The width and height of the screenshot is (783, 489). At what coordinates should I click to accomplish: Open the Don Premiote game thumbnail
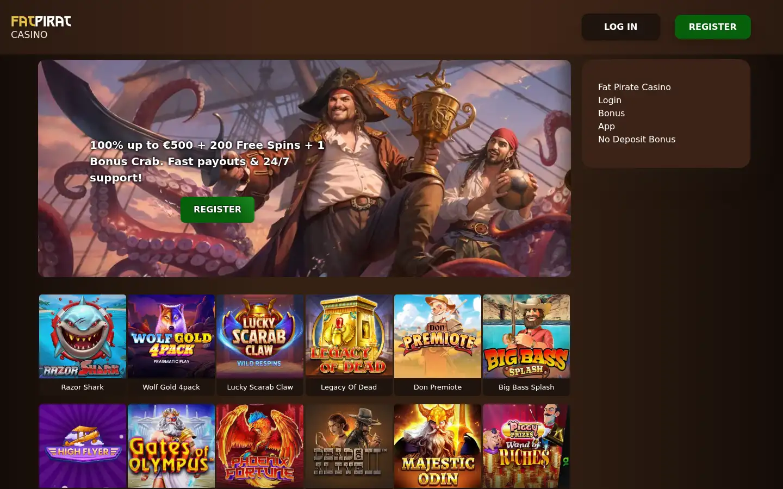click(438, 336)
